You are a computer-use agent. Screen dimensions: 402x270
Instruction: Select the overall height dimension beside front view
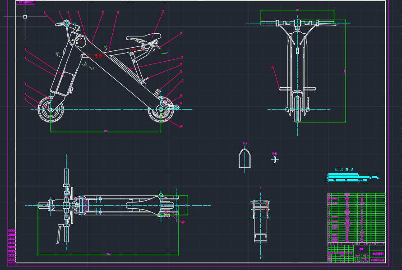tap(345, 71)
